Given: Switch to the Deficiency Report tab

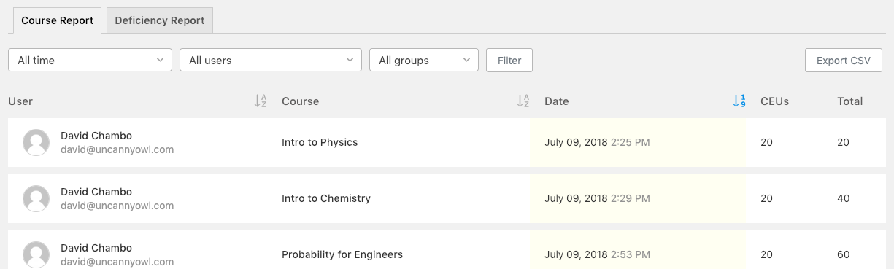Looking at the screenshot, I should coord(160,20).
